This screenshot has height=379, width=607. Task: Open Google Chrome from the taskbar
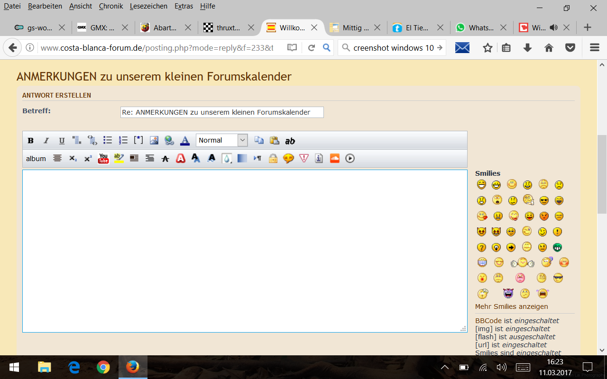[103, 367]
